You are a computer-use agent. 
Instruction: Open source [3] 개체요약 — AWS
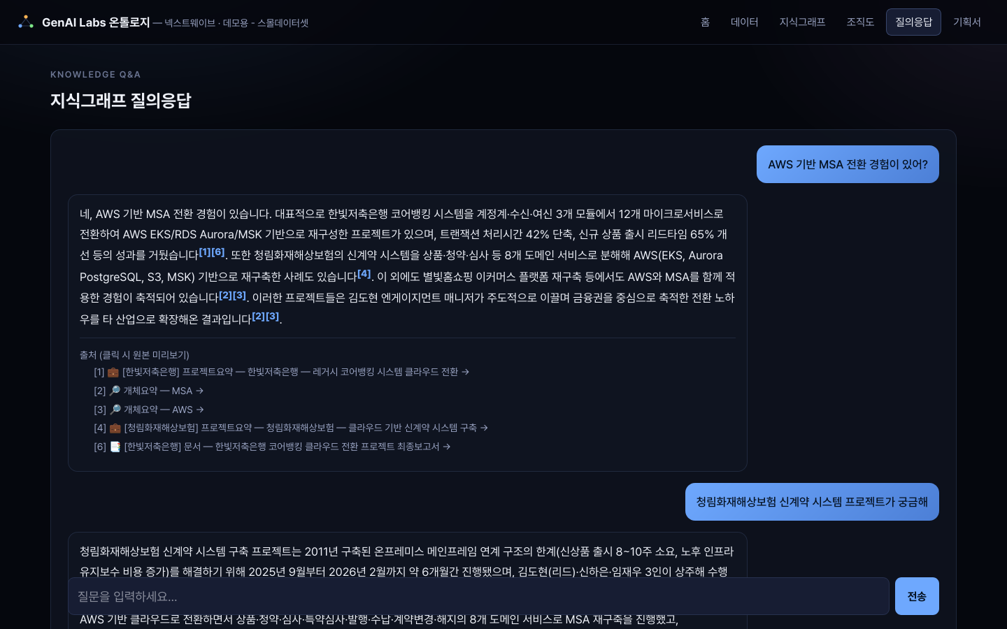(149, 410)
